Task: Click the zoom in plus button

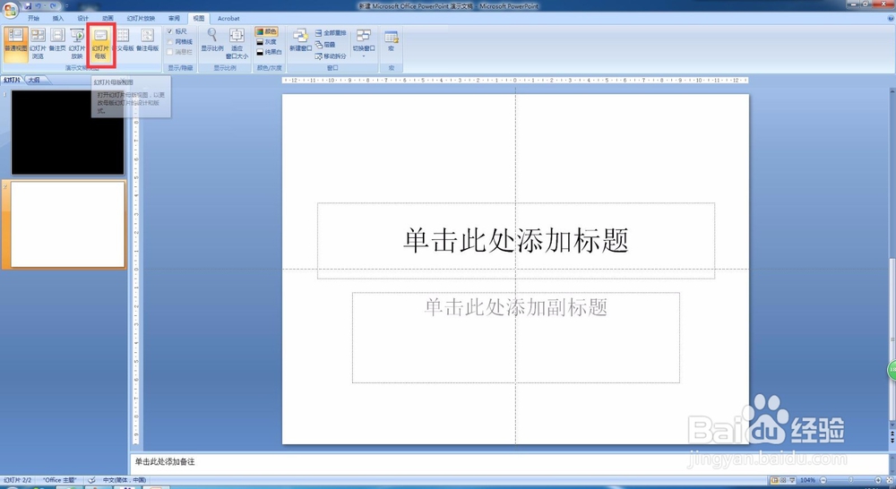Action: (878, 480)
